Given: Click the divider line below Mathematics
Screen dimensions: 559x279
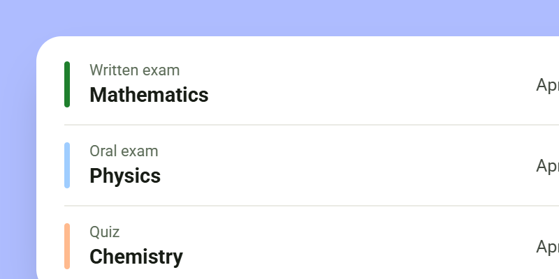Looking at the screenshot, I should 312,125.
